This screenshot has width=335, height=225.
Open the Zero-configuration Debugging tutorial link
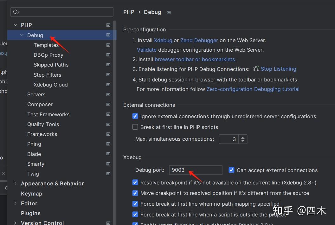253,89
